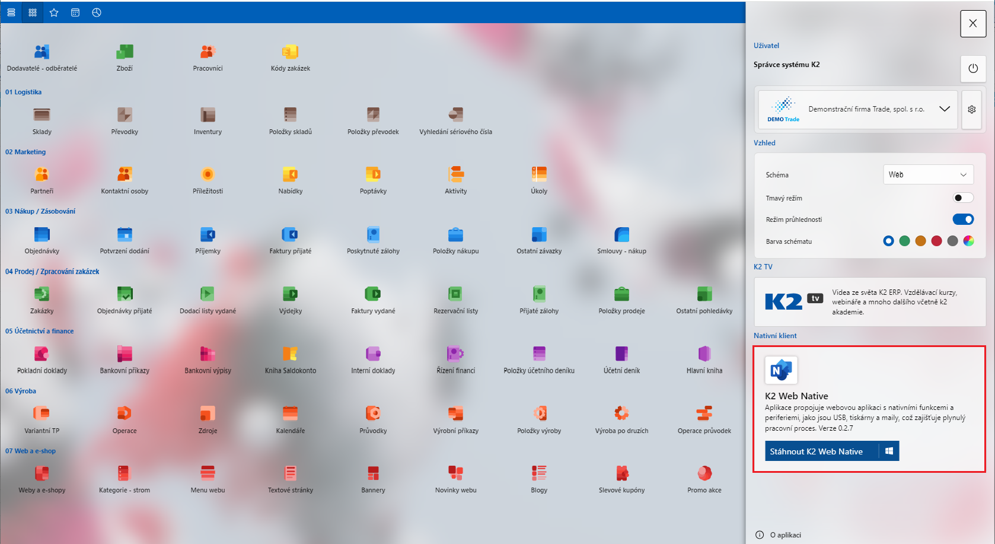Open the K2 TV video card
This screenshot has width=995, height=544.
pyautogui.click(x=870, y=302)
